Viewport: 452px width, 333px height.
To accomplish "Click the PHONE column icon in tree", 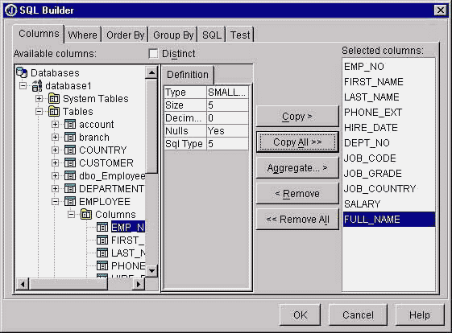I will [102, 265].
